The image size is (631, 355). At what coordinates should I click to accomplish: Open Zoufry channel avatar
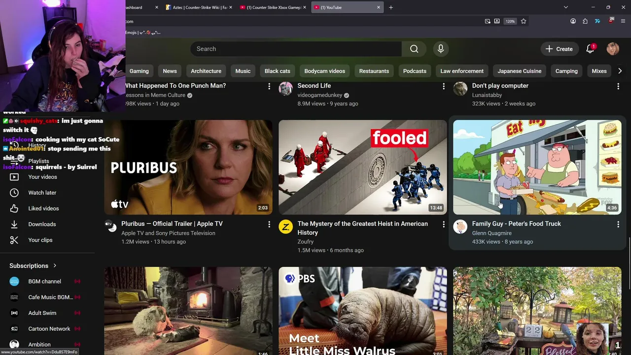click(285, 227)
